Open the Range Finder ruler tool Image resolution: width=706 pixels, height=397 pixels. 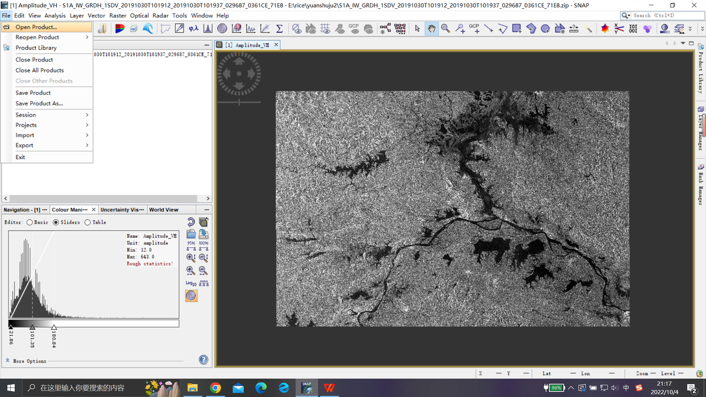tap(574, 28)
